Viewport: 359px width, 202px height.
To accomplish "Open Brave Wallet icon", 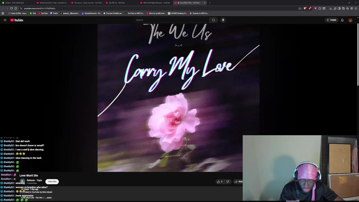I will (343, 8).
